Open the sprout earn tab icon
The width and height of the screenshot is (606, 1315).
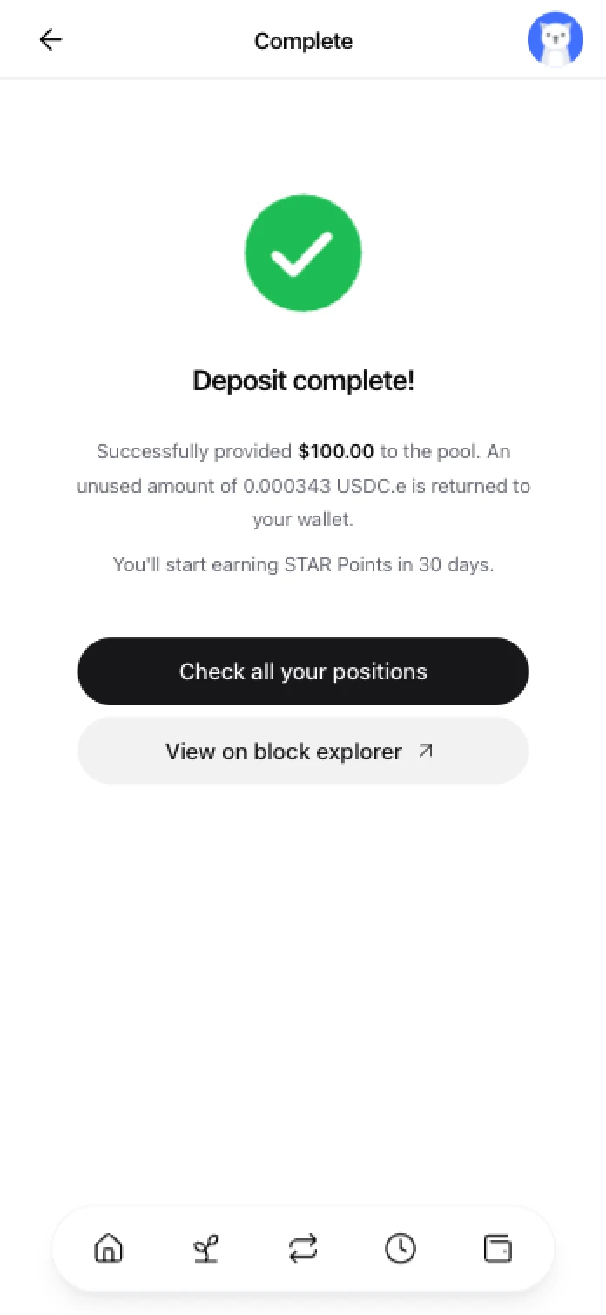(205, 1249)
